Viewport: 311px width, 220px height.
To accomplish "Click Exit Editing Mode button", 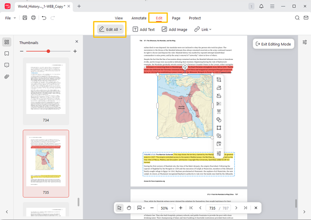I will pos(273,44).
